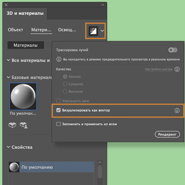Switch to the Объект tab
Viewport: 185px width, 185px height.
click(x=16, y=30)
